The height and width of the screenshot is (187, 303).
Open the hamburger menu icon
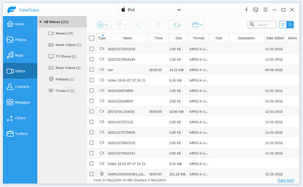[x=266, y=10]
